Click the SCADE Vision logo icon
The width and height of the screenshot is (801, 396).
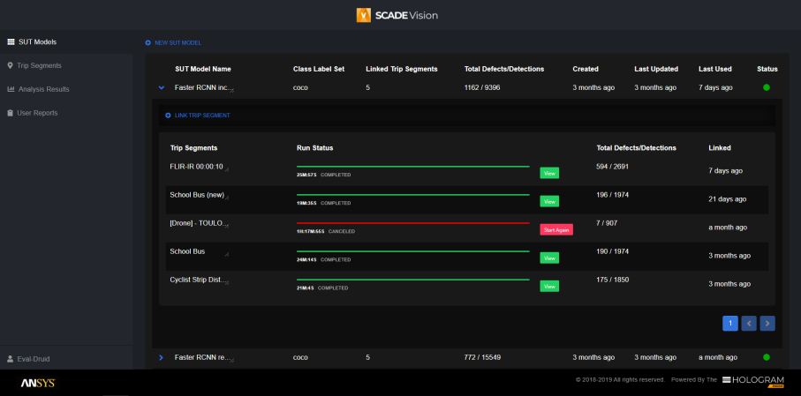click(x=364, y=15)
